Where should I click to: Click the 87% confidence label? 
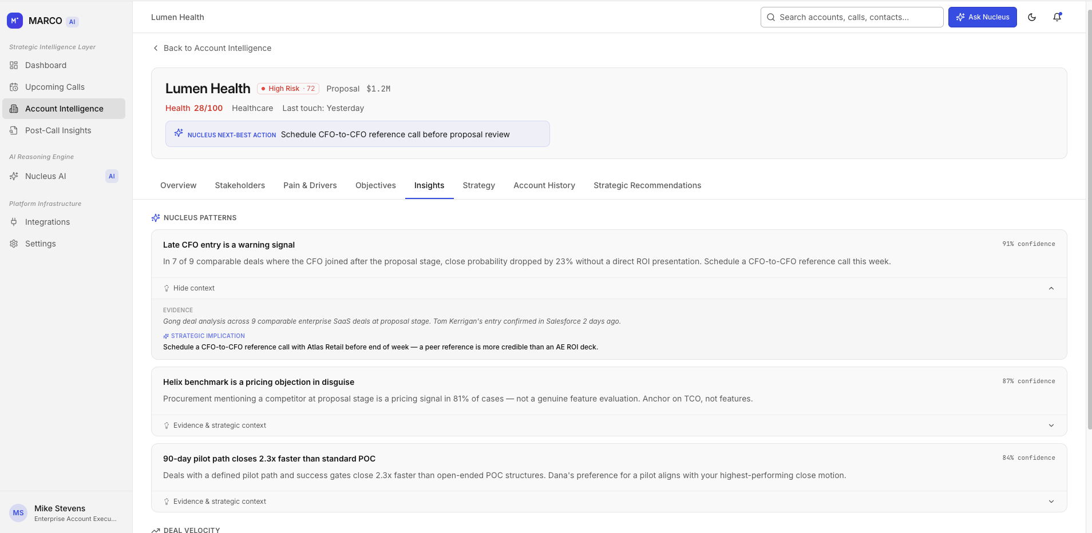(x=1028, y=381)
